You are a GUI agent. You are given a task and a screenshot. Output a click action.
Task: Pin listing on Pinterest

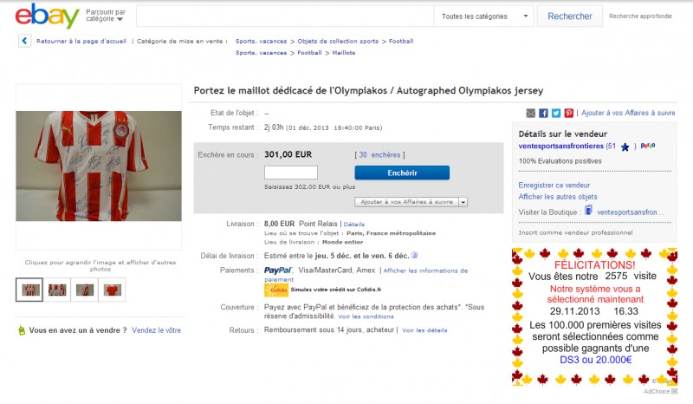point(568,113)
